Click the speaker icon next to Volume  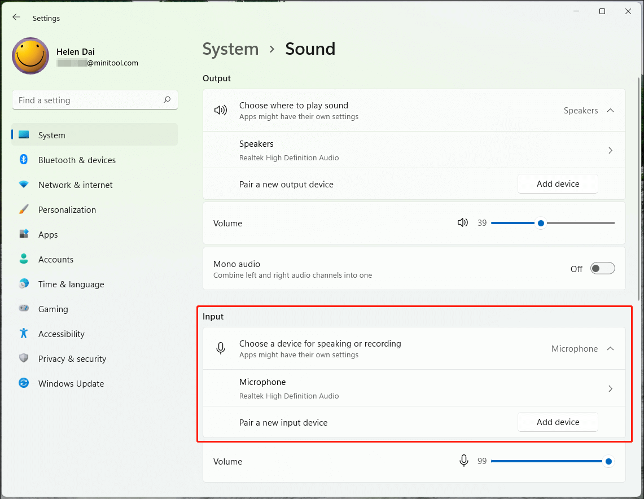463,222
